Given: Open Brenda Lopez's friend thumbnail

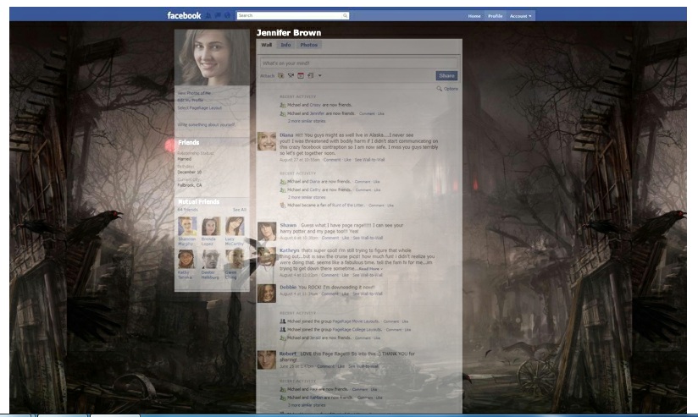Looking at the screenshot, I should (x=211, y=227).
